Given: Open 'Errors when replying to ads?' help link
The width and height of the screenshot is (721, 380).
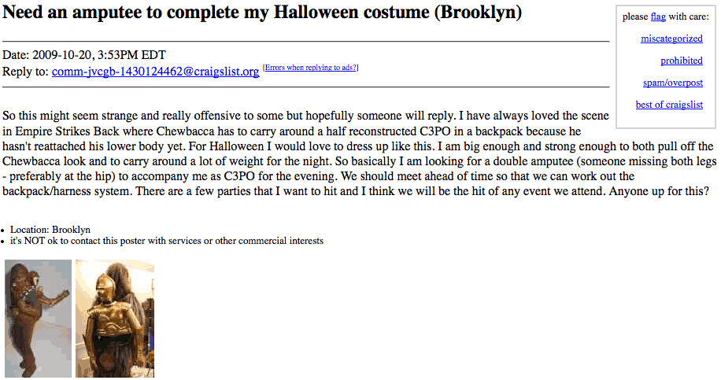Looking at the screenshot, I should pos(310,68).
